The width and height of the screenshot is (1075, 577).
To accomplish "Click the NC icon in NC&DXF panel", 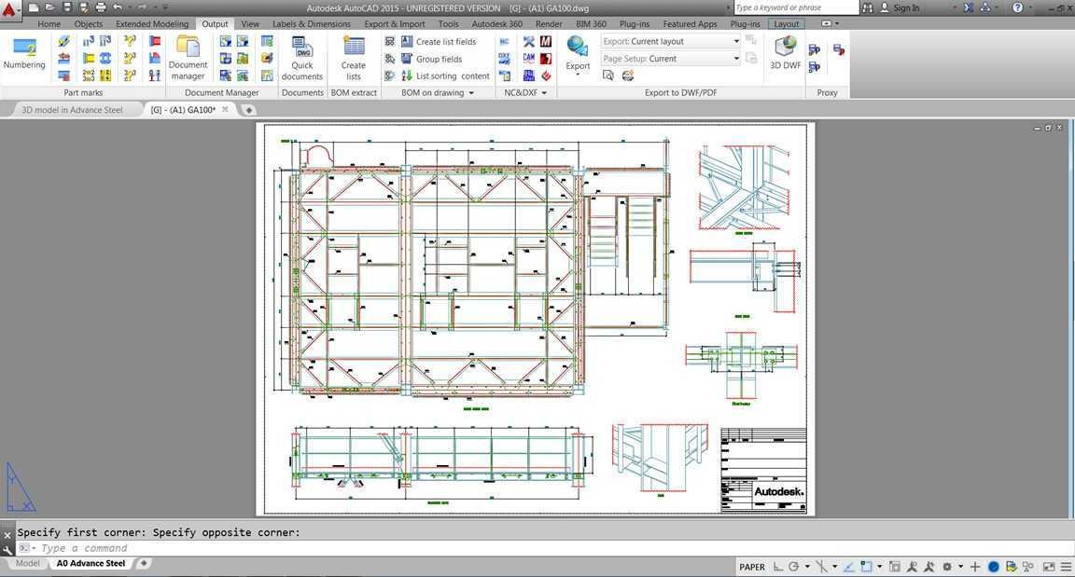I will [505, 42].
